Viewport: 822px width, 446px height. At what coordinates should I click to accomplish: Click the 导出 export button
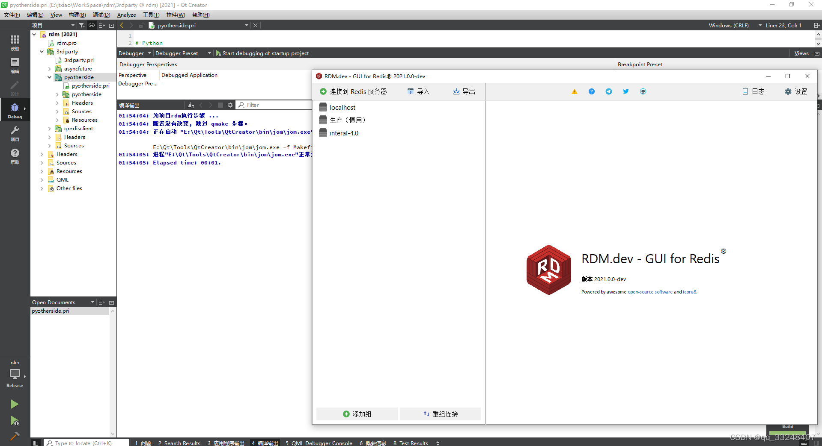coord(464,91)
